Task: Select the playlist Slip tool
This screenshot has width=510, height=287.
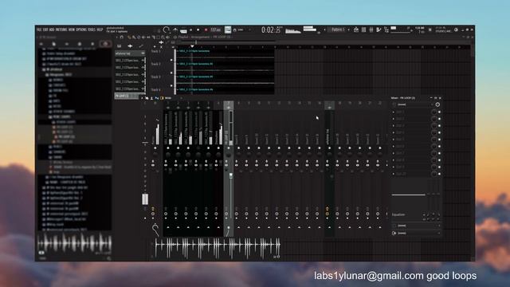Action: (x=148, y=37)
